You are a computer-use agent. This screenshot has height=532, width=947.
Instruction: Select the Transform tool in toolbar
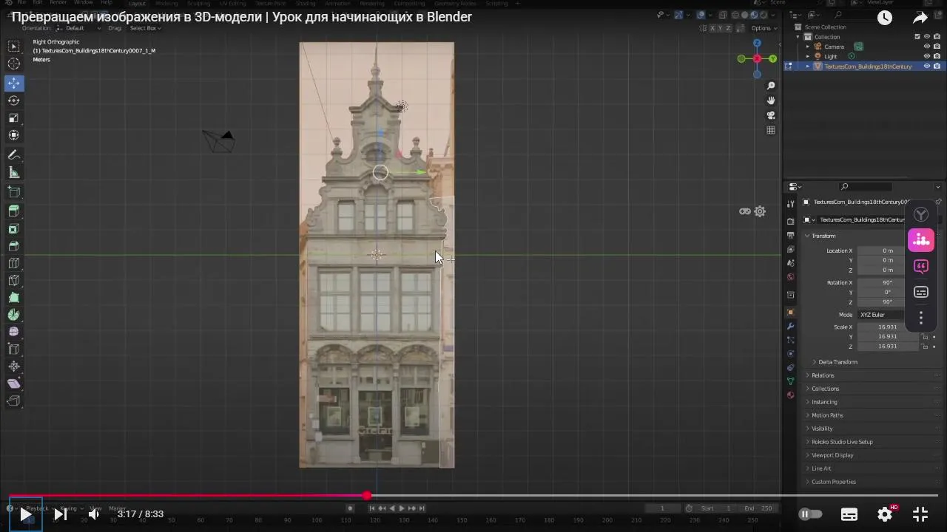click(14, 135)
